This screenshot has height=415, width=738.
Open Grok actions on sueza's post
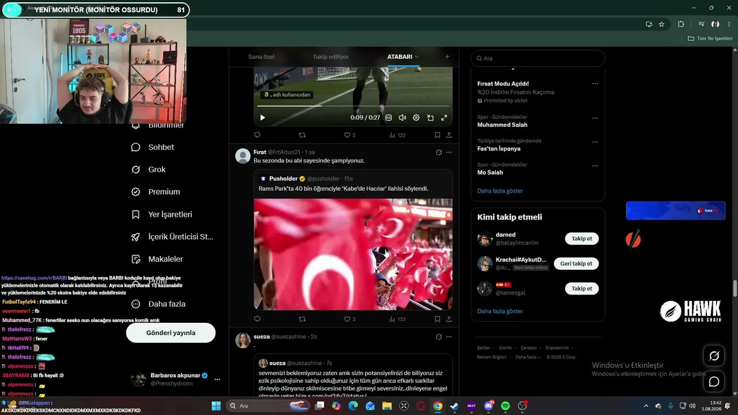[x=439, y=337]
